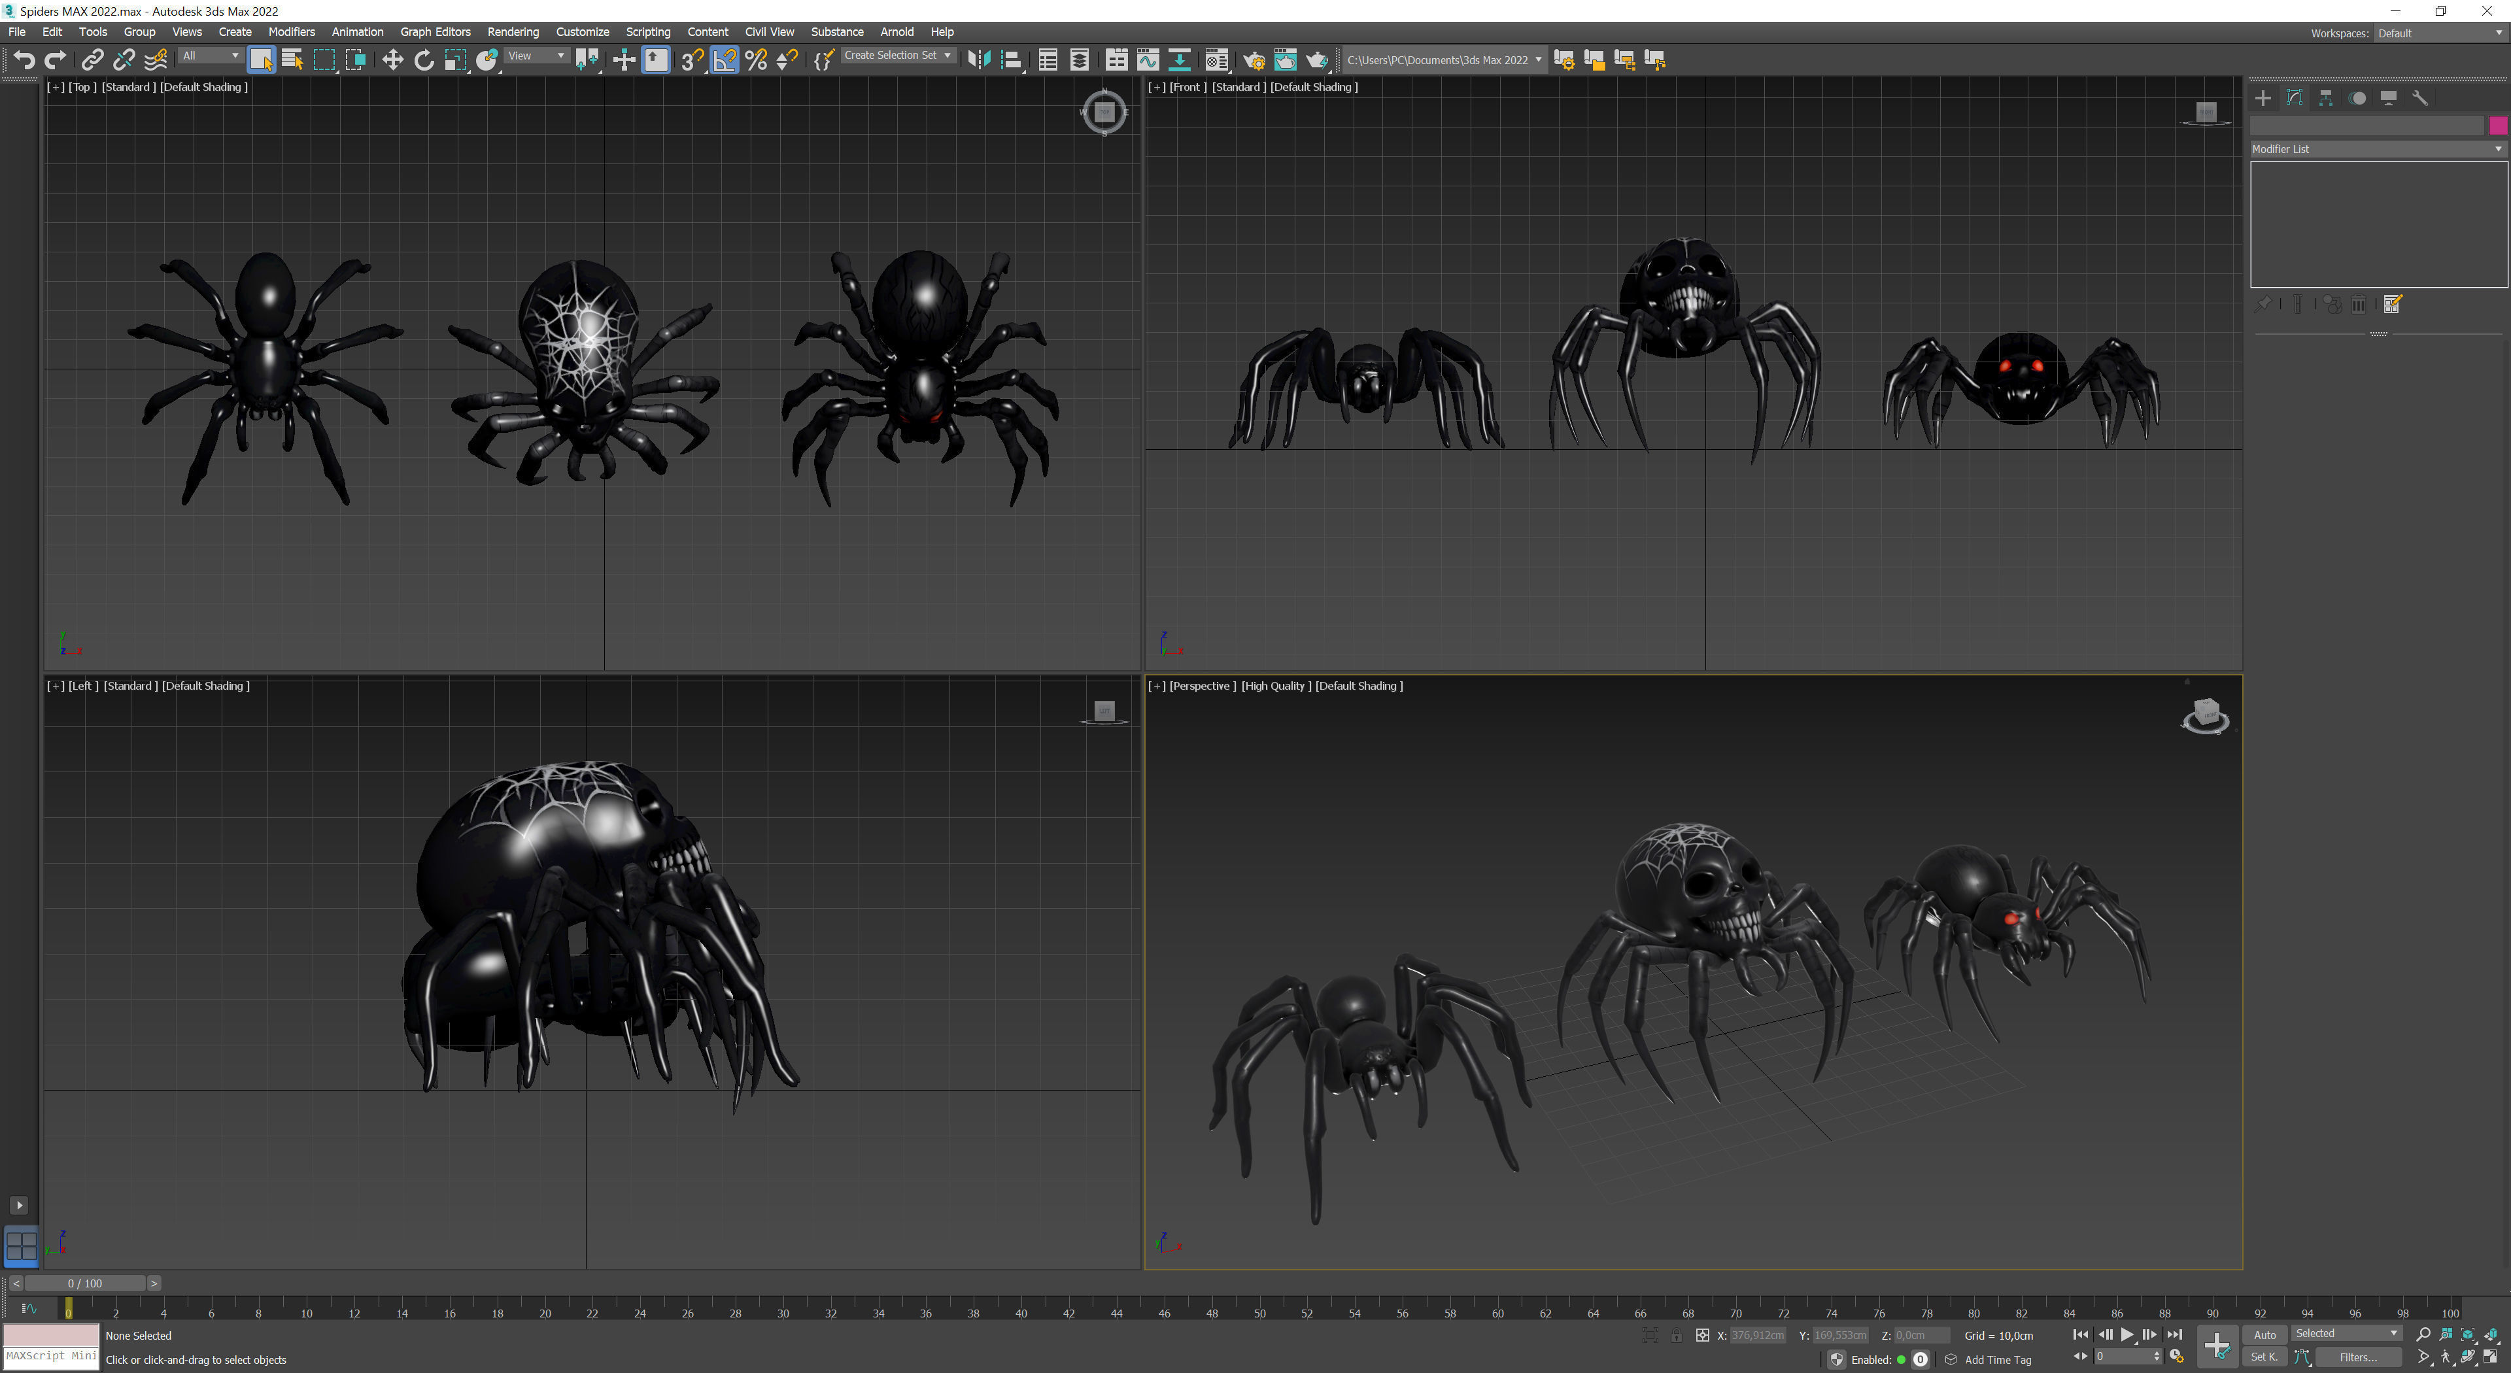Viewport: 2511px width, 1373px height.
Task: Toggle Window/Crossing selection mode
Action: coord(356,60)
